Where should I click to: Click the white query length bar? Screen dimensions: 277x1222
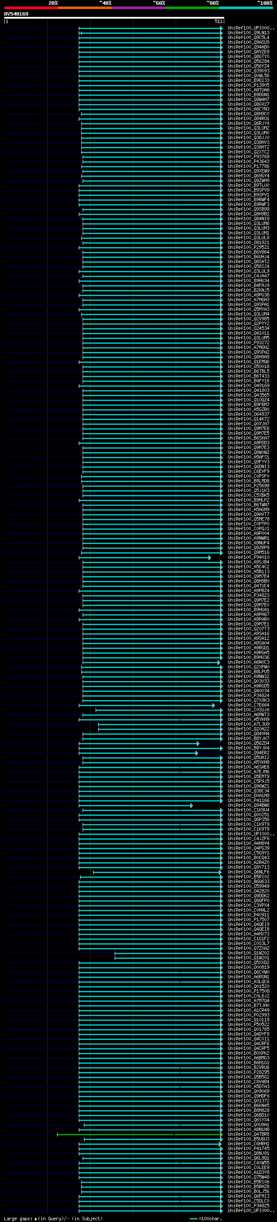[114, 18]
